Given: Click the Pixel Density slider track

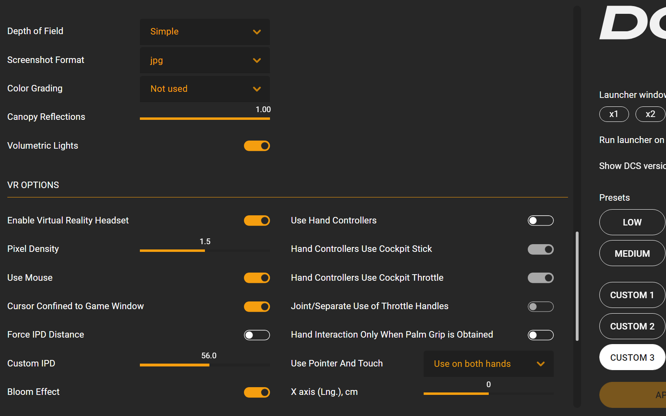Looking at the screenshot, I should (x=205, y=251).
